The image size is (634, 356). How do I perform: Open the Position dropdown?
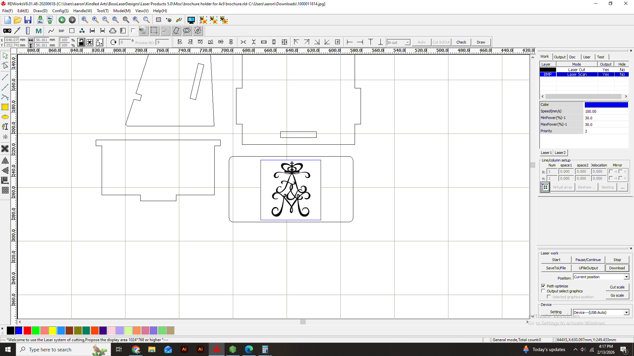[626, 277]
